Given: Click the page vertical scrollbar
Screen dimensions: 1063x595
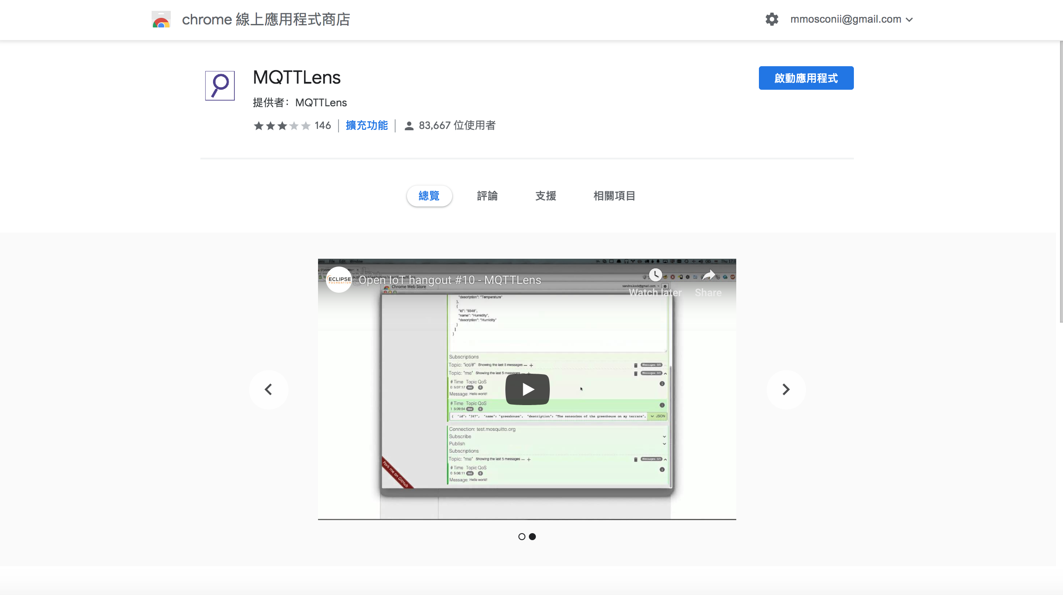Looking at the screenshot, I should click(1061, 182).
